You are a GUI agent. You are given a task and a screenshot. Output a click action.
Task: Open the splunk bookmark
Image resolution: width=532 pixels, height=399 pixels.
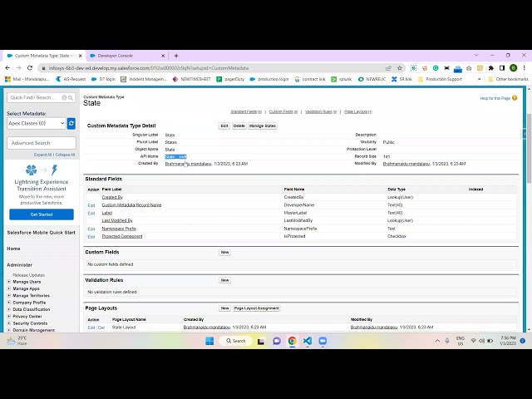(x=342, y=79)
